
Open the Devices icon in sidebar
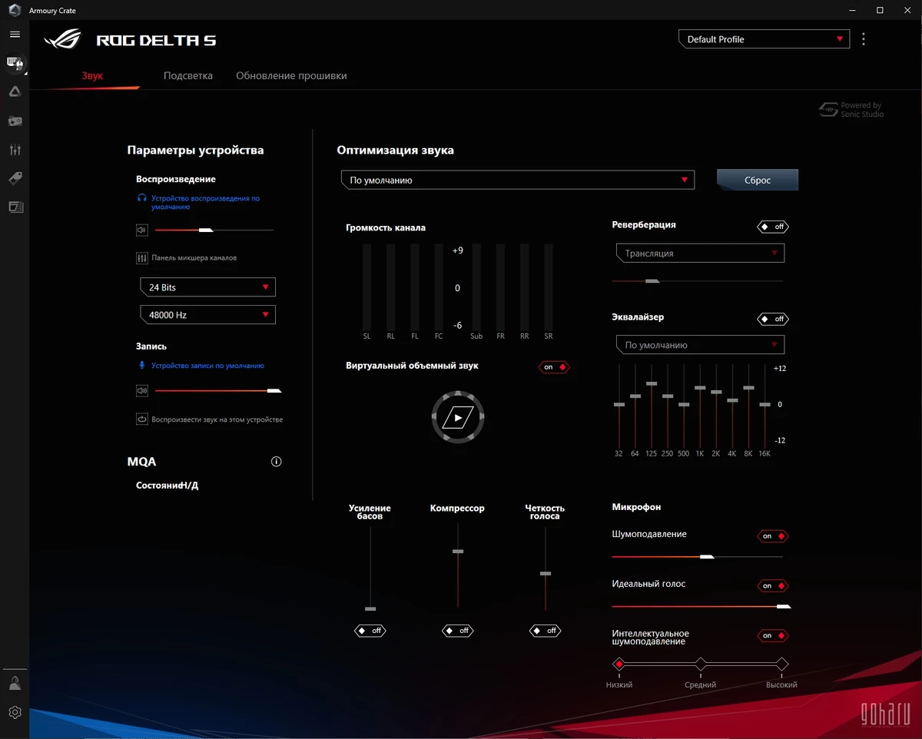[x=15, y=63]
